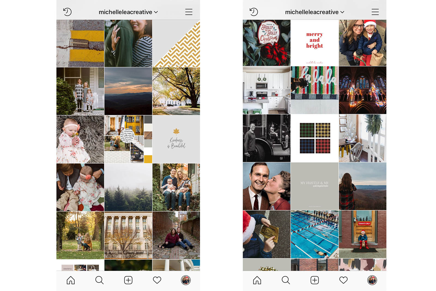Open Search tab in left phone

(99, 280)
